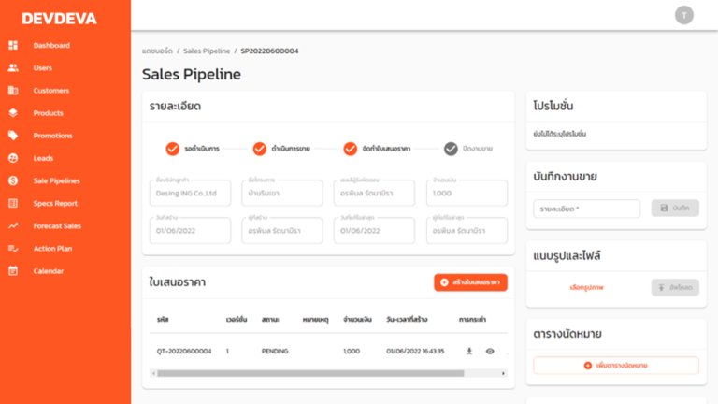The image size is (718, 404).
Task: Select the last grey step in progress tracker
Action: (x=452, y=149)
